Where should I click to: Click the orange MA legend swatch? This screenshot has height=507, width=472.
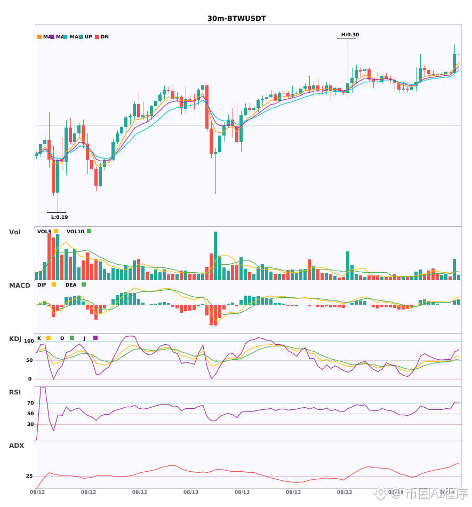pyautogui.click(x=39, y=37)
